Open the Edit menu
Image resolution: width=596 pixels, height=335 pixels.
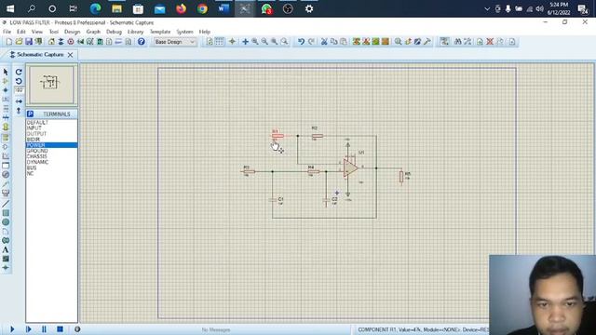coord(20,32)
